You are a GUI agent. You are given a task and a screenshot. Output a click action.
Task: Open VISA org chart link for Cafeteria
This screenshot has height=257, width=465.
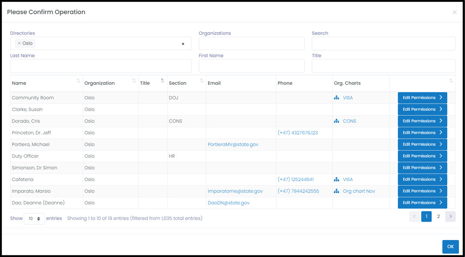[x=348, y=180]
